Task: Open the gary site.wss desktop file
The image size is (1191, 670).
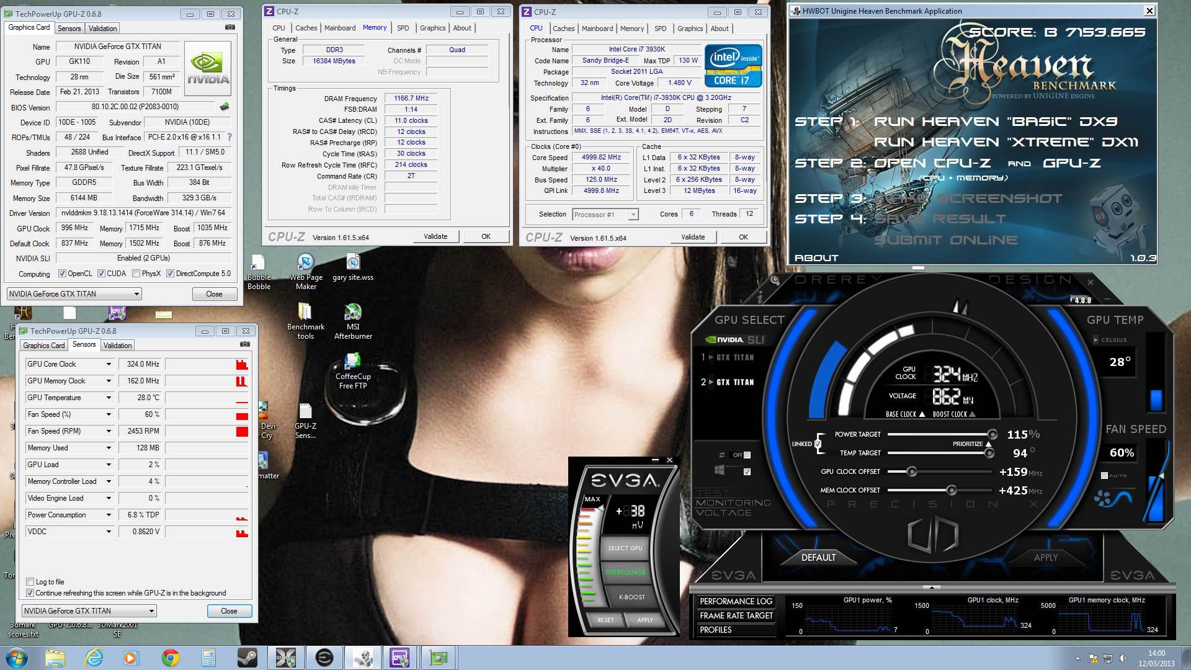Action: [353, 267]
